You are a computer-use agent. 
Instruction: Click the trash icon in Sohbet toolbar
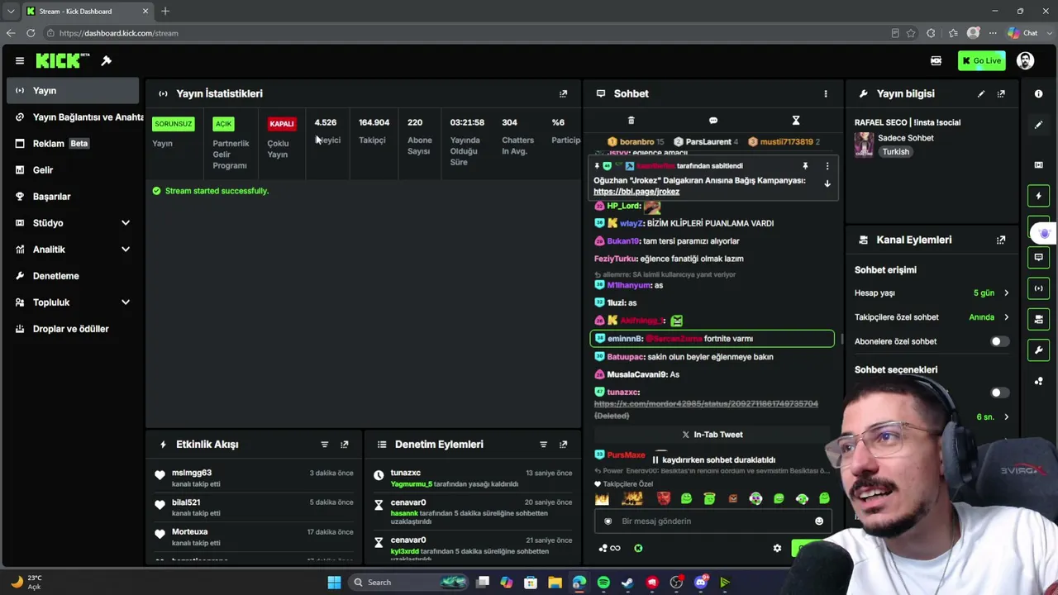click(x=631, y=121)
